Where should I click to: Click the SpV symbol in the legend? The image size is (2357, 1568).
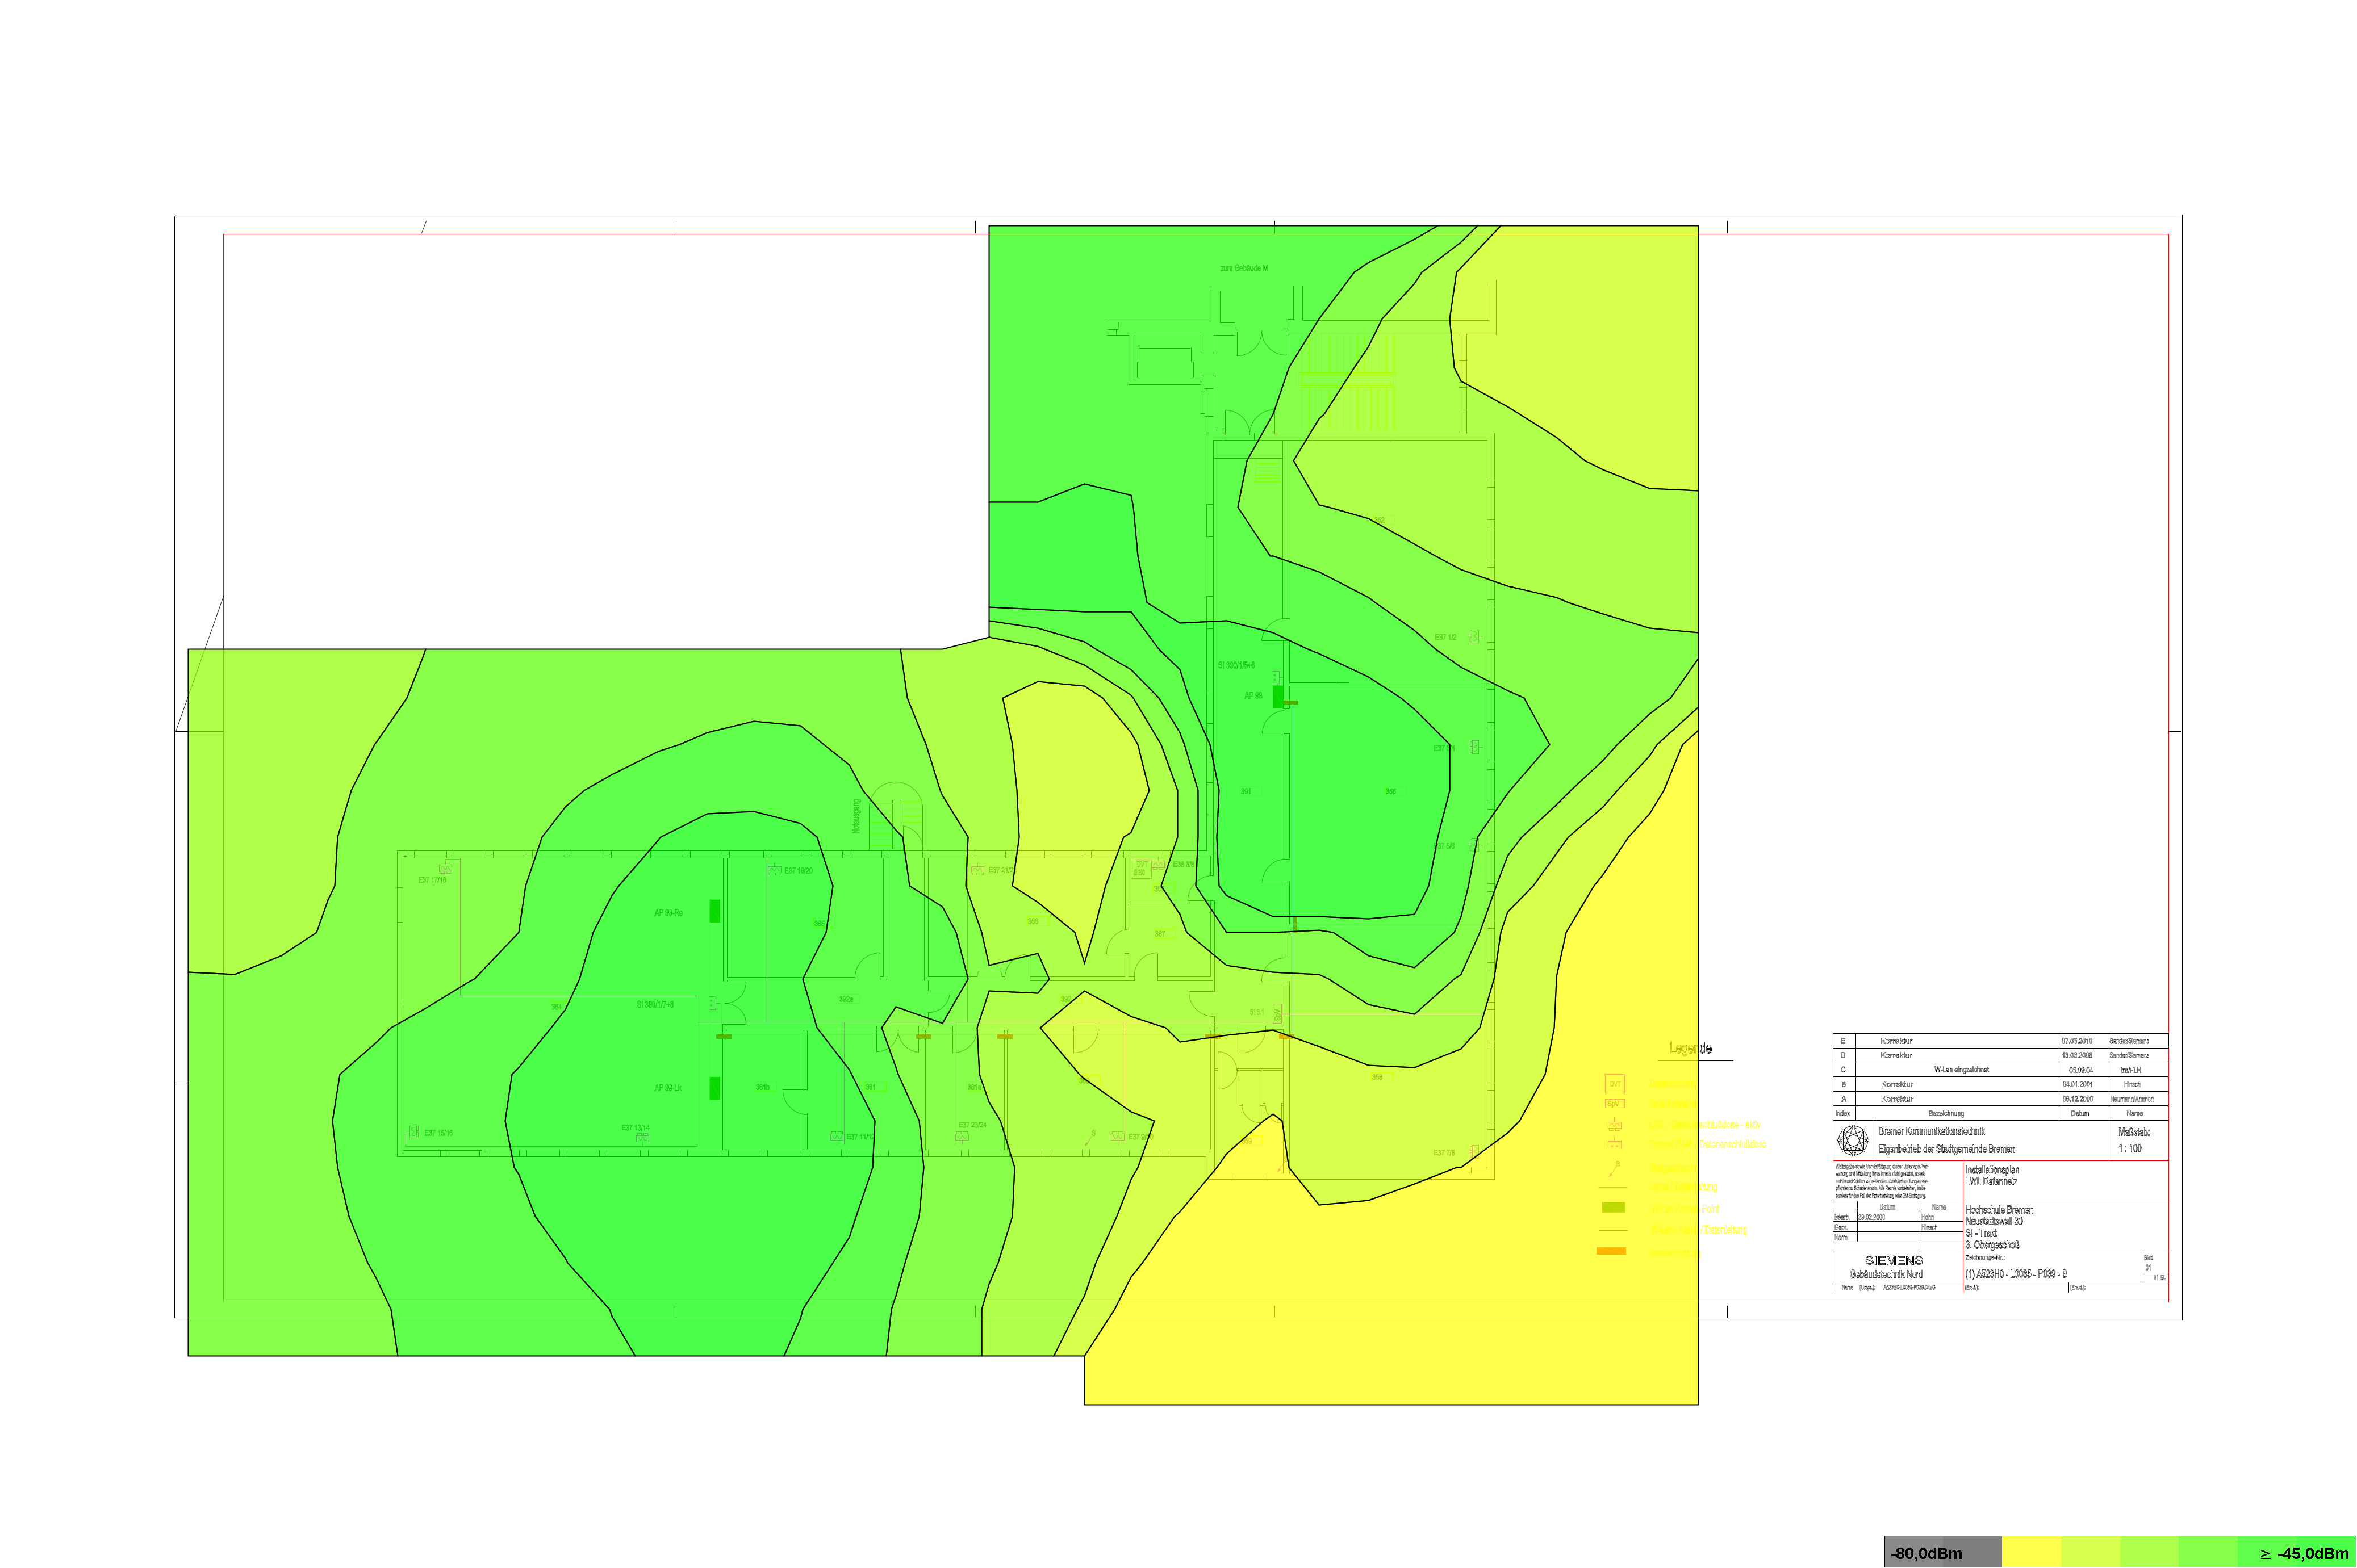tap(1614, 1104)
